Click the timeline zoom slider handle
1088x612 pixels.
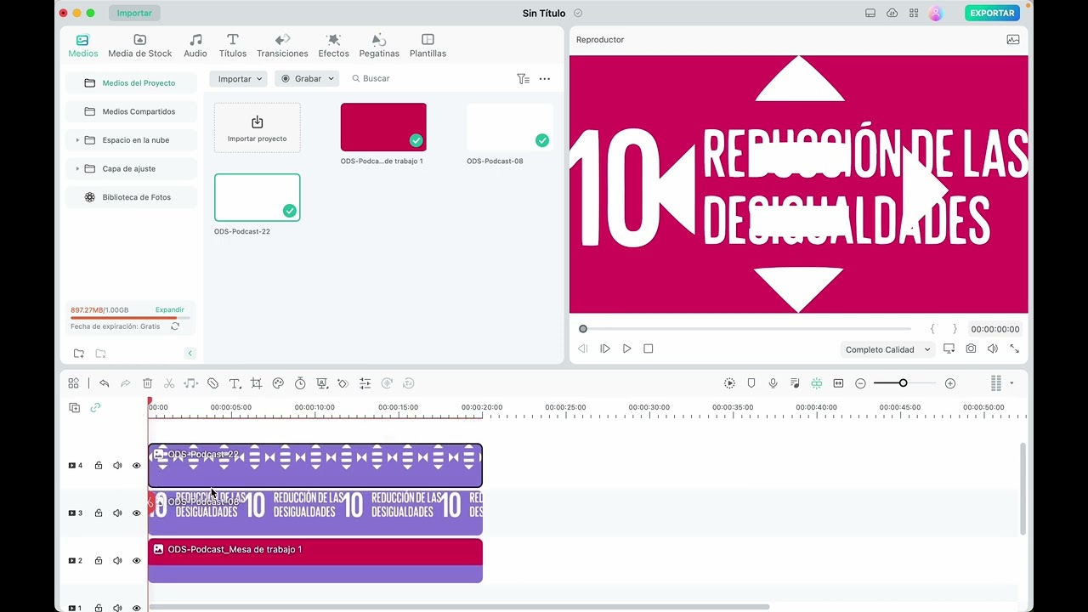pos(903,383)
